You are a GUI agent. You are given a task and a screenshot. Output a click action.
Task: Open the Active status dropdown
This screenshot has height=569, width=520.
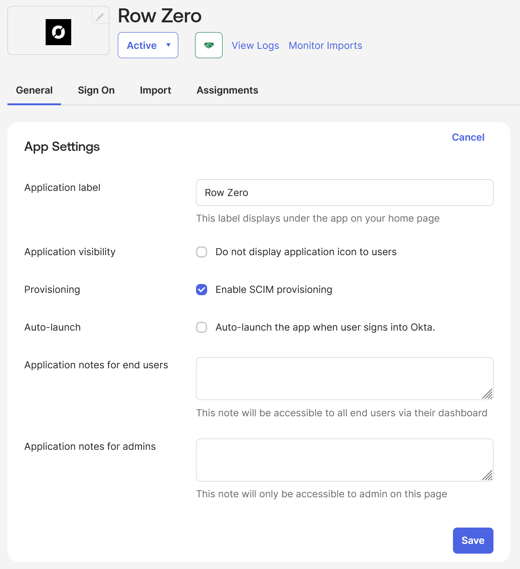pos(148,45)
